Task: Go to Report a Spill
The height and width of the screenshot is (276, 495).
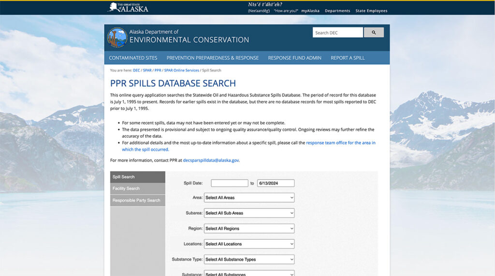Action: 348,58
